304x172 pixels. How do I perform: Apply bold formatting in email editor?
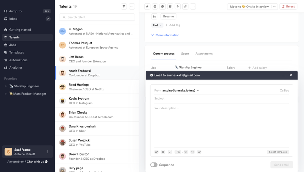[163, 152]
